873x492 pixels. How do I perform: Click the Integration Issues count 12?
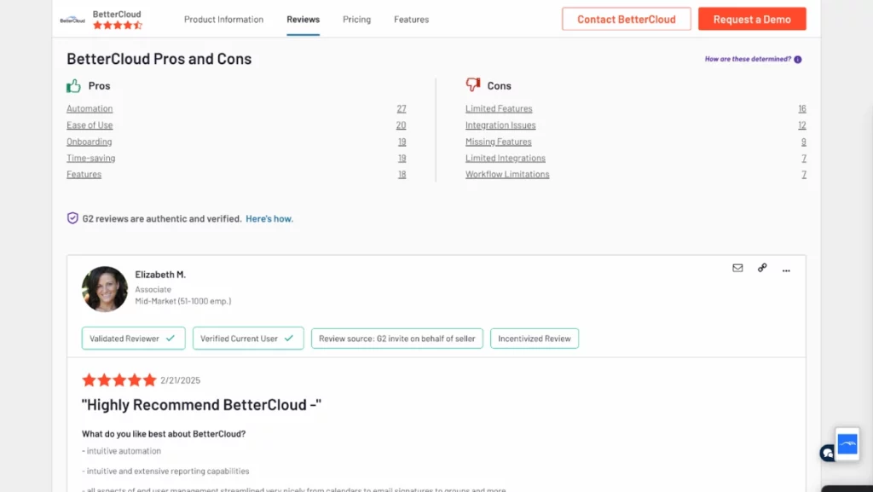801,125
